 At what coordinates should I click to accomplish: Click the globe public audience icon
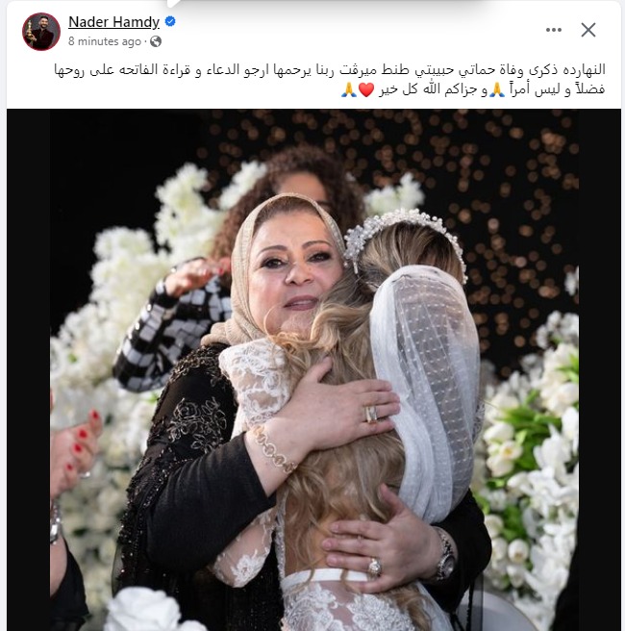pyautogui.click(x=156, y=41)
